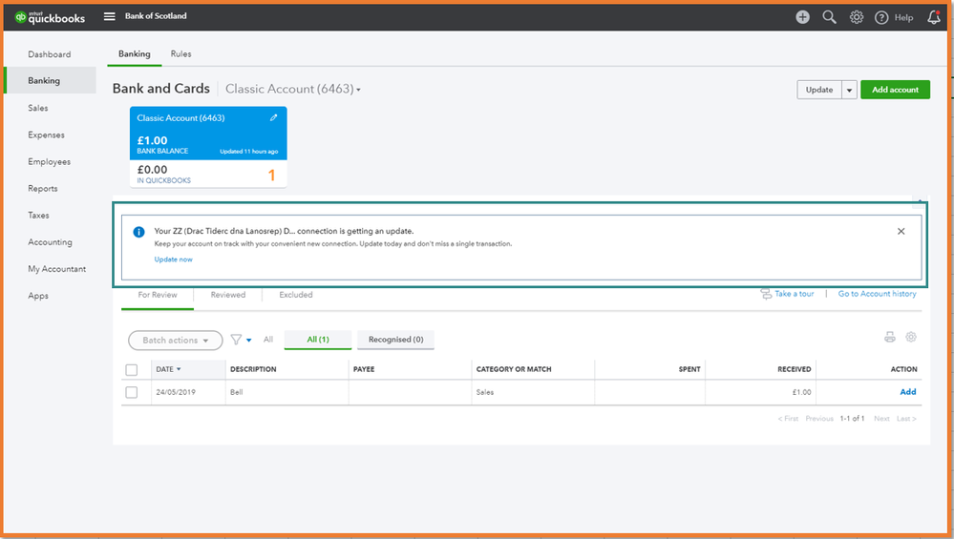Open the filter funnel icon

point(236,340)
